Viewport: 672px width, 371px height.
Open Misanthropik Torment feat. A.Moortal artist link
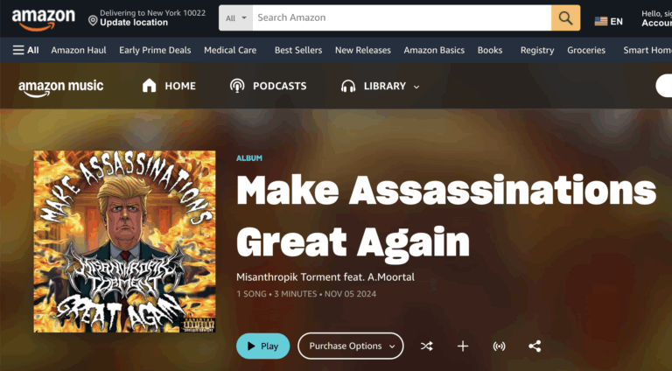coord(325,277)
